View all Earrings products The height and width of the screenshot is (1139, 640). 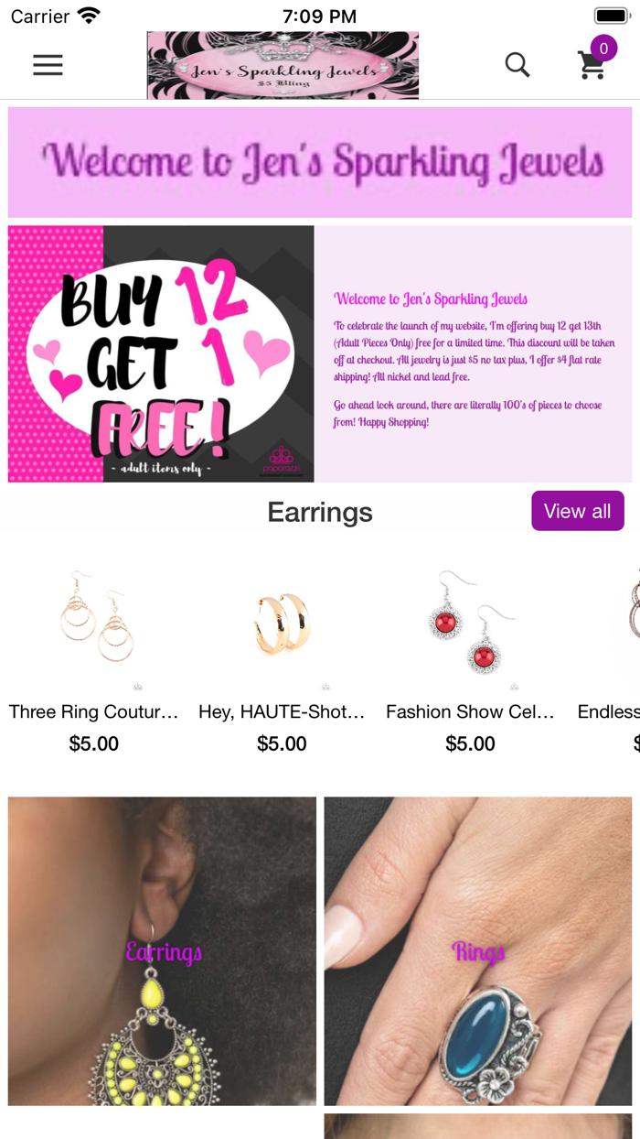578,511
